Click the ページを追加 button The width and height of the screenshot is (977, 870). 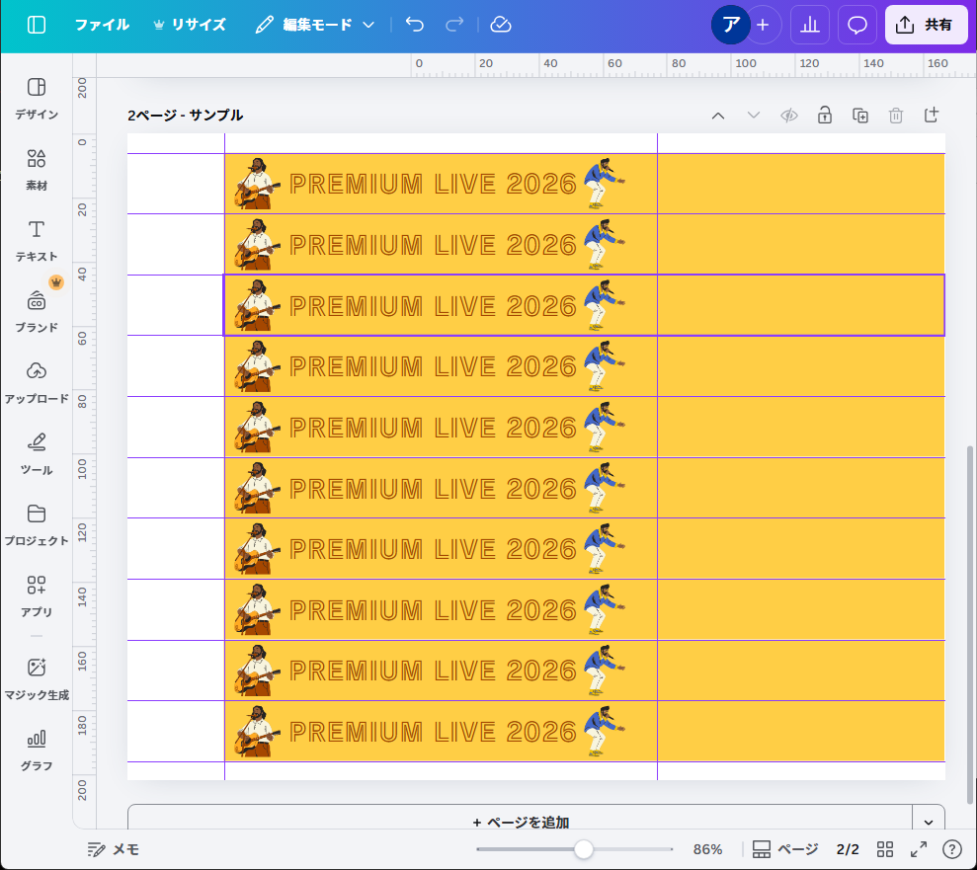click(520, 822)
